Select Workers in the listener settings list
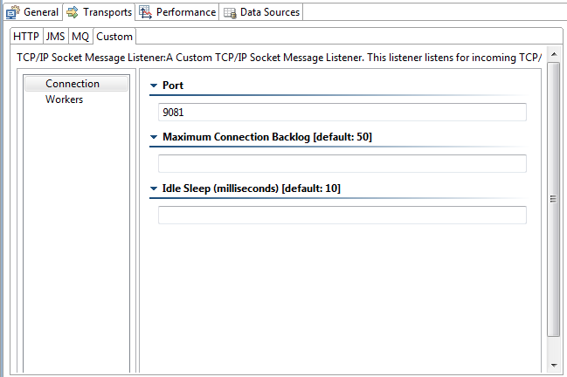This screenshot has width=567, height=377. (x=64, y=99)
